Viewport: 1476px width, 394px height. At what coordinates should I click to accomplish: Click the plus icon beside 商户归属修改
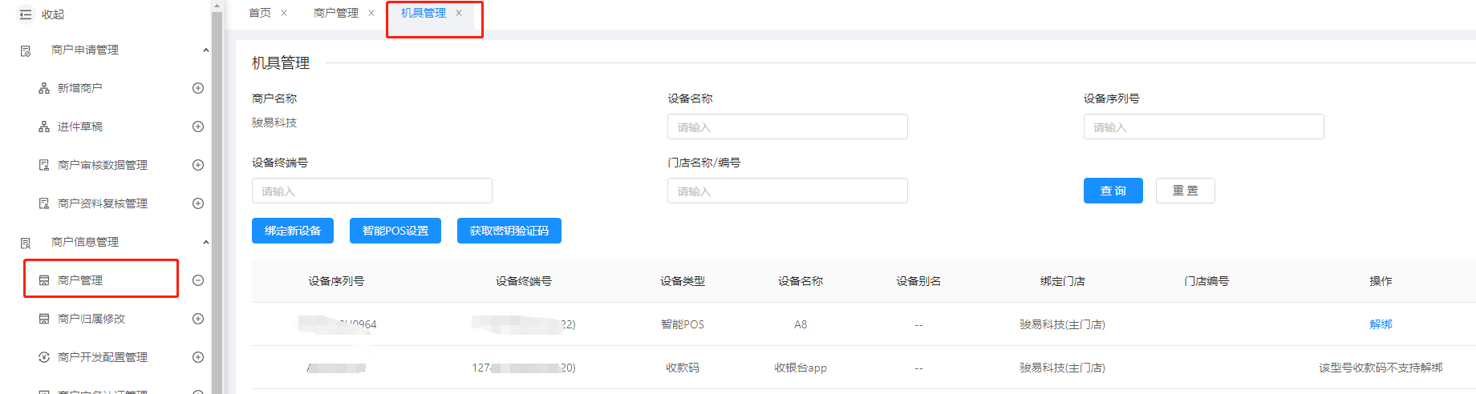(x=198, y=319)
